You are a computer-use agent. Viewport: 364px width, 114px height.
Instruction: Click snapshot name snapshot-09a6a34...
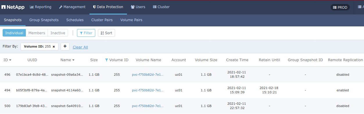coord(67,75)
